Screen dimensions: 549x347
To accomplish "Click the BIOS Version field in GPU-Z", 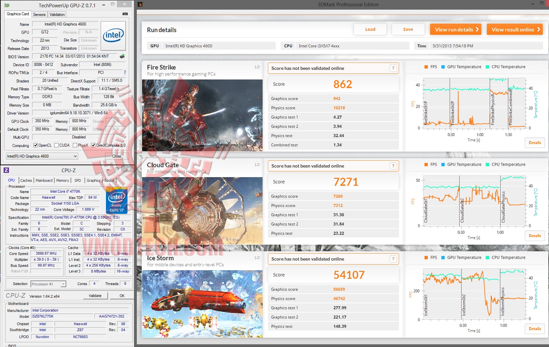I will click(75, 56).
